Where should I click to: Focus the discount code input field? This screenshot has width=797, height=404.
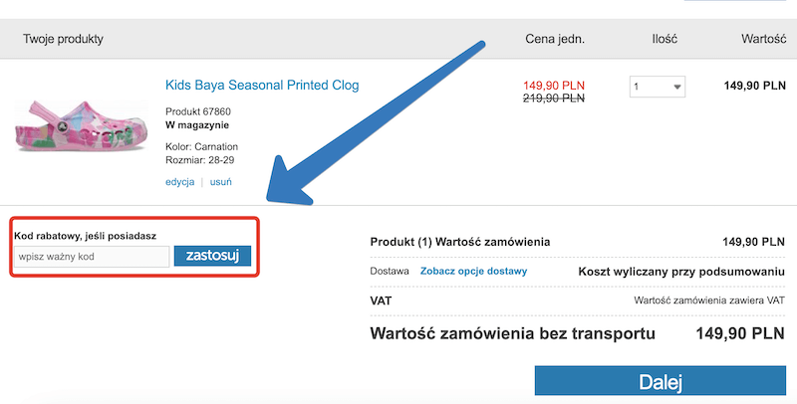[92, 257]
